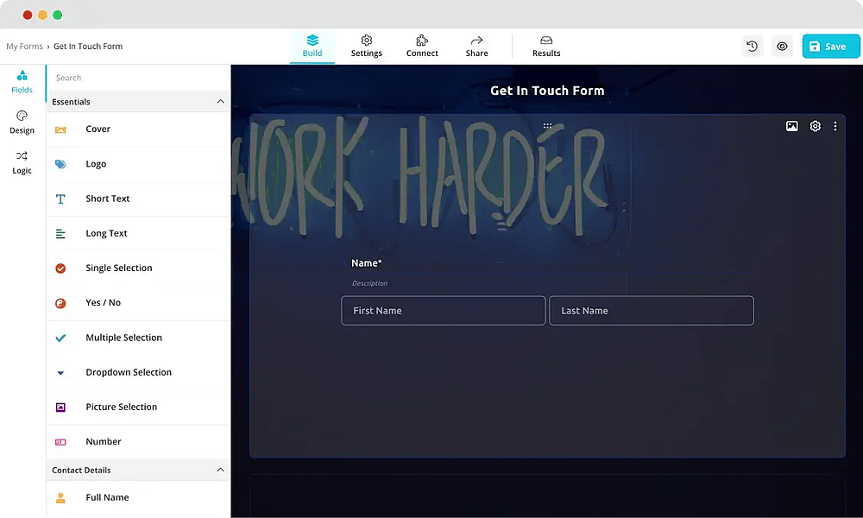Click the Description placeholder text

pos(370,283)
